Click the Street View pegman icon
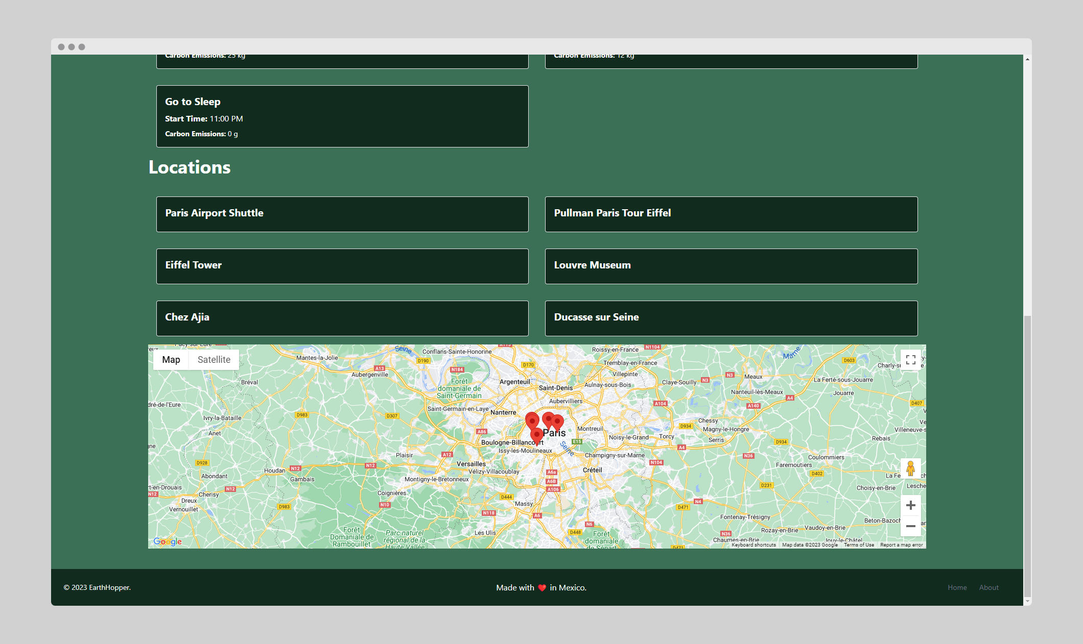The width and height of the screenshot is (1083, 644). pos(910,468)
